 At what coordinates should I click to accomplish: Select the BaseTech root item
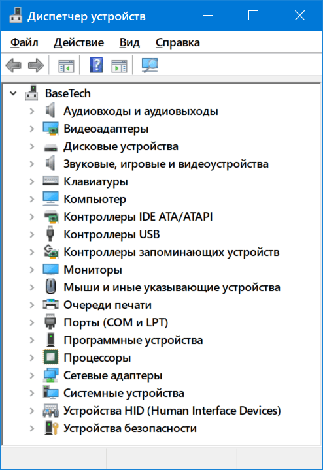[x=68, y=93]
